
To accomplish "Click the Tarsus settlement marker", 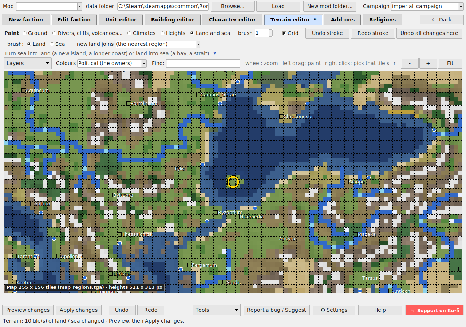I will (x=360, y=278).
